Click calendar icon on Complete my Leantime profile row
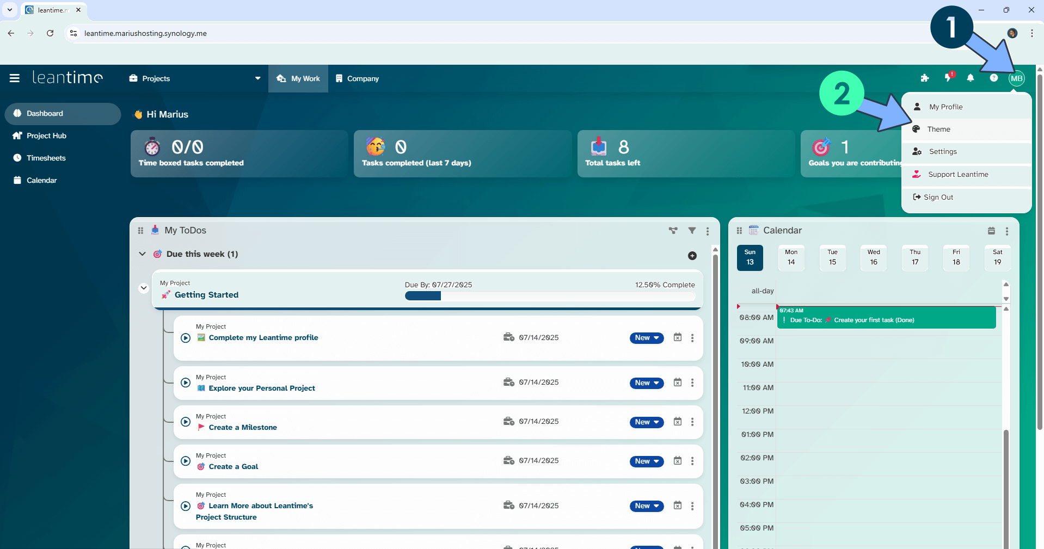 (x=678, y=337)
